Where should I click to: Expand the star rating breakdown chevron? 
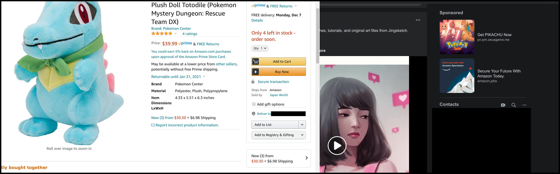point(176,33)
